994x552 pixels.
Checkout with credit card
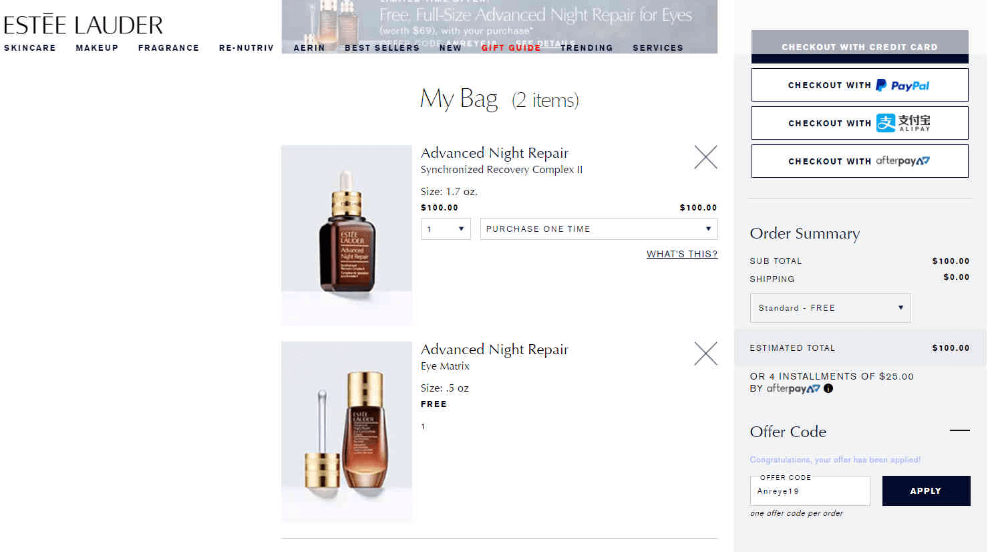[860, 47]
